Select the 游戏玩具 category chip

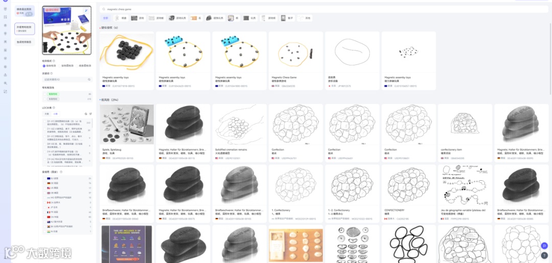(x=177, y=18)
